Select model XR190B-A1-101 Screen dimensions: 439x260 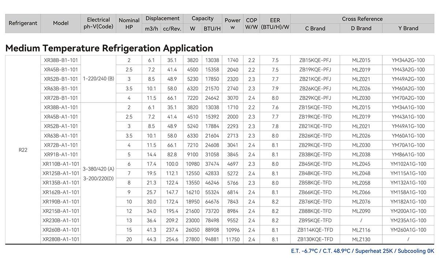coord(61,202)
